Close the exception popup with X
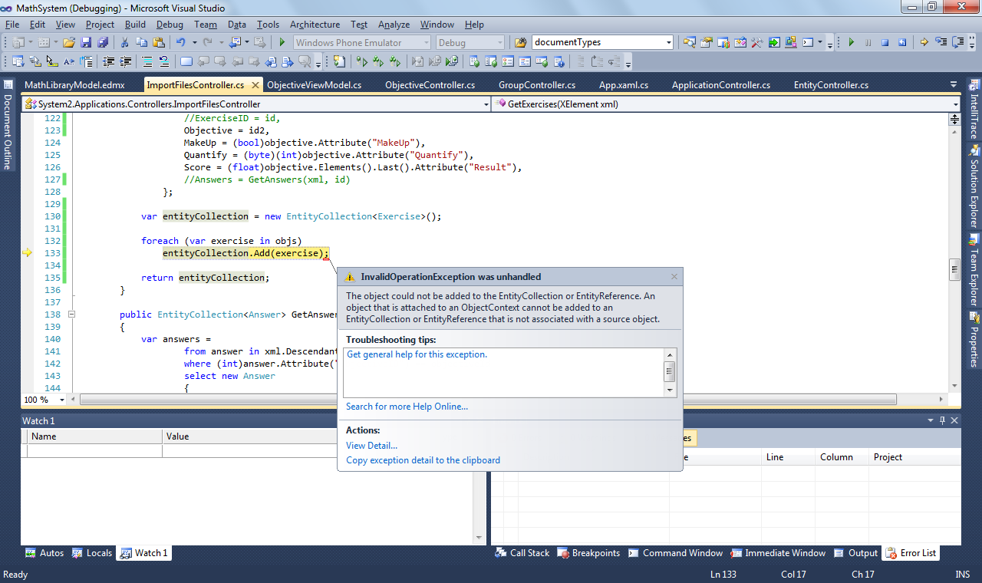The image size is (982, 583). pos(674,277)
